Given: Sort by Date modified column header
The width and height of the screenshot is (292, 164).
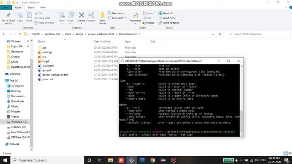Looking at the screenshot, I should pos(102,41).
